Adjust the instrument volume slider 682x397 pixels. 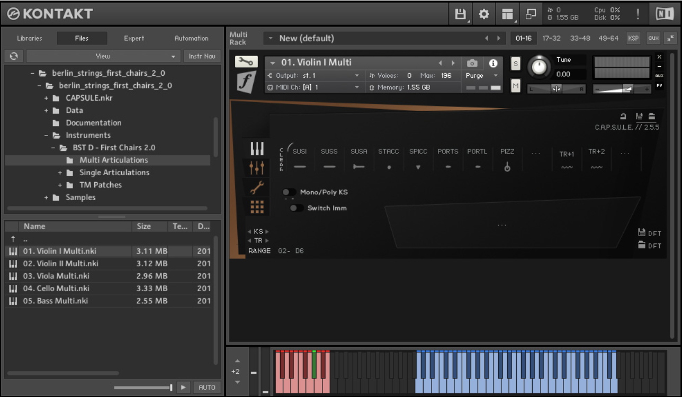pos(622,89)
